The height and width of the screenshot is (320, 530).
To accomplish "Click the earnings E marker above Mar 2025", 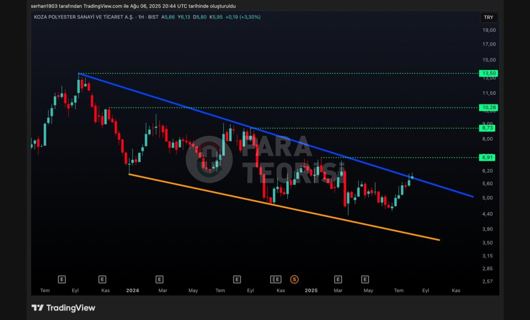I will point(337,279).
